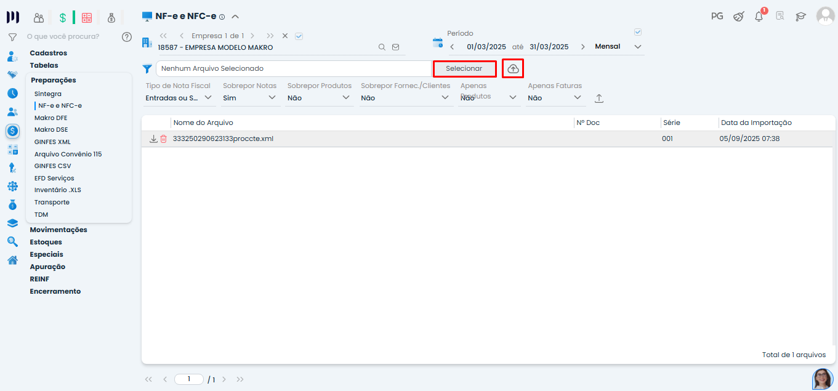838x391 pixels.
Task: Open help question mark icon
Action: pyautogui.click(x=127, y=37)
